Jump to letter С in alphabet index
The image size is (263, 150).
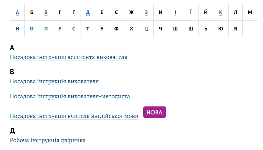(74, 28)
